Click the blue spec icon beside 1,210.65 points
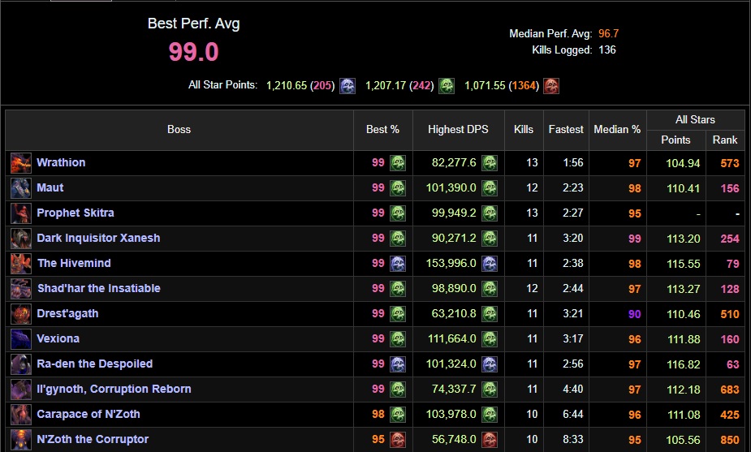This screenshot has height=452, width=751. pyautogui.click(x=347, y=86)
